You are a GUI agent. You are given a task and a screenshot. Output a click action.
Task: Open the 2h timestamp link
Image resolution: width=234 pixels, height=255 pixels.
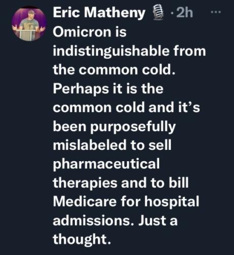(x=185, y=13)
